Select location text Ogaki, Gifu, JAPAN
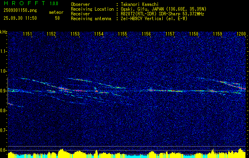 [x=143, y=9]
